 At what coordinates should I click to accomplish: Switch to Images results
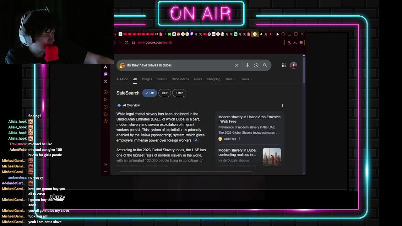(x=147, y=79)
